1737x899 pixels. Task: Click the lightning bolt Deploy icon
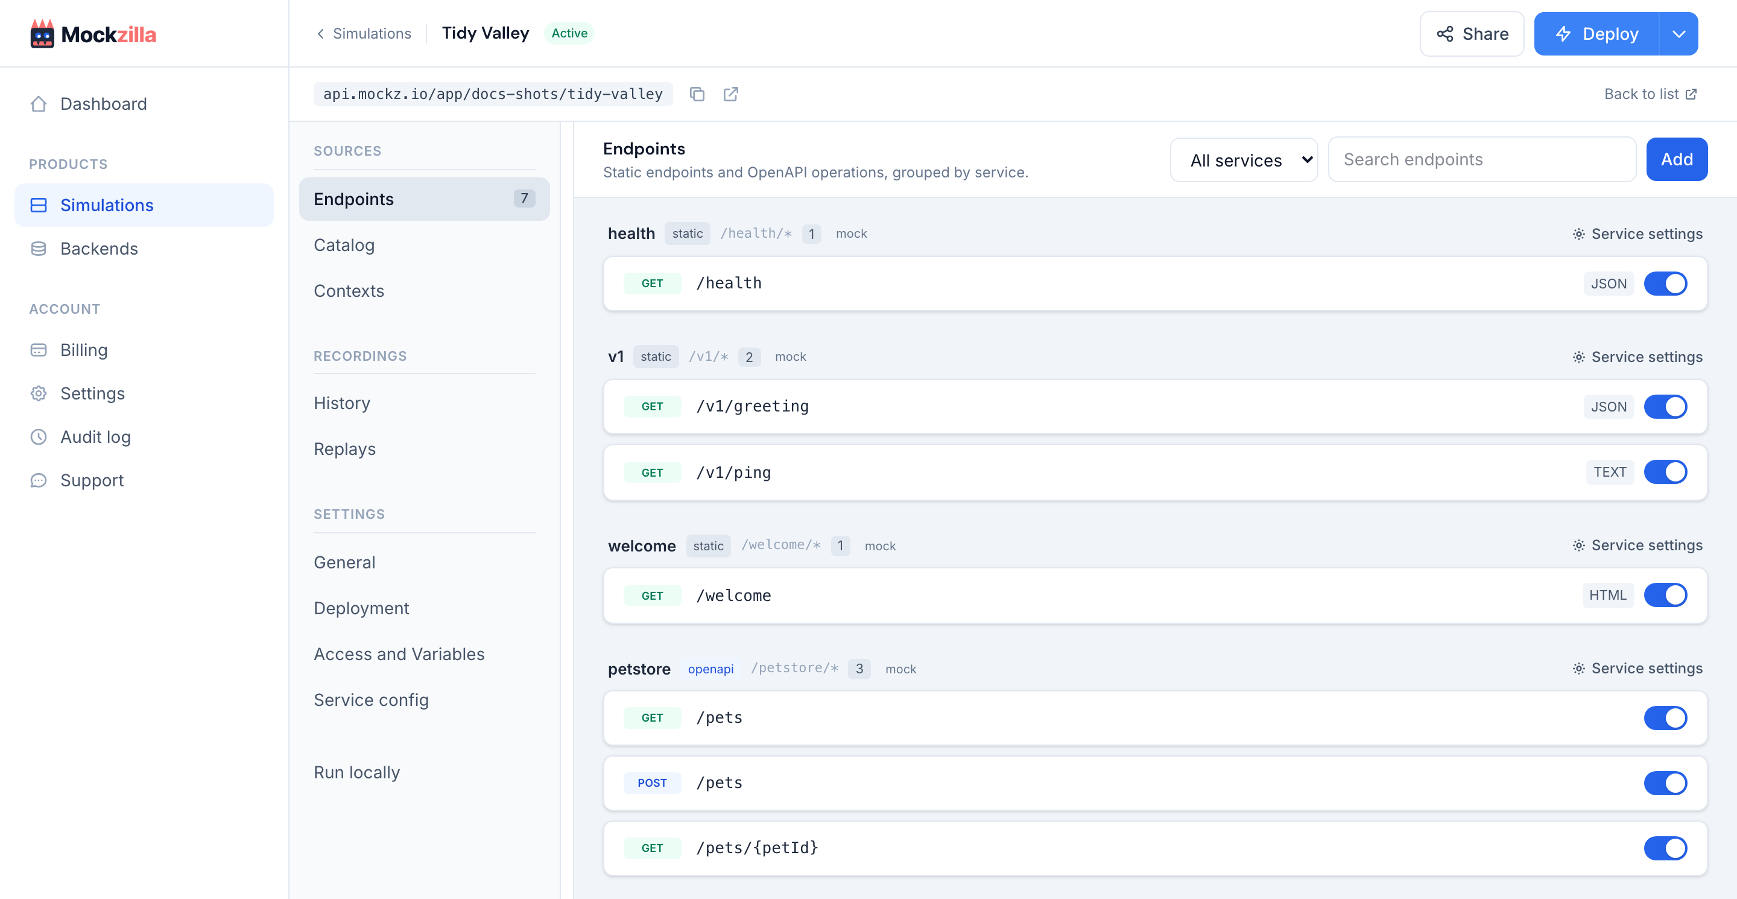[1564, 34]
